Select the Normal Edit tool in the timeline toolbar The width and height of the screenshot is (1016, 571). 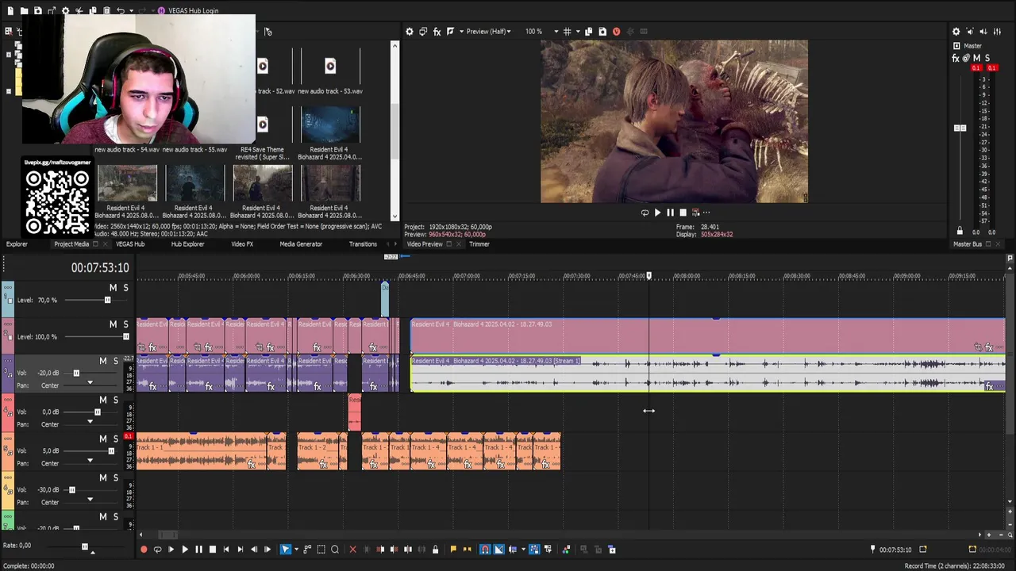coord(286,550)
